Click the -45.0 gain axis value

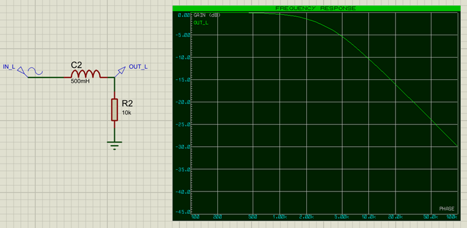pyautogui.click(x=183, y=213)
